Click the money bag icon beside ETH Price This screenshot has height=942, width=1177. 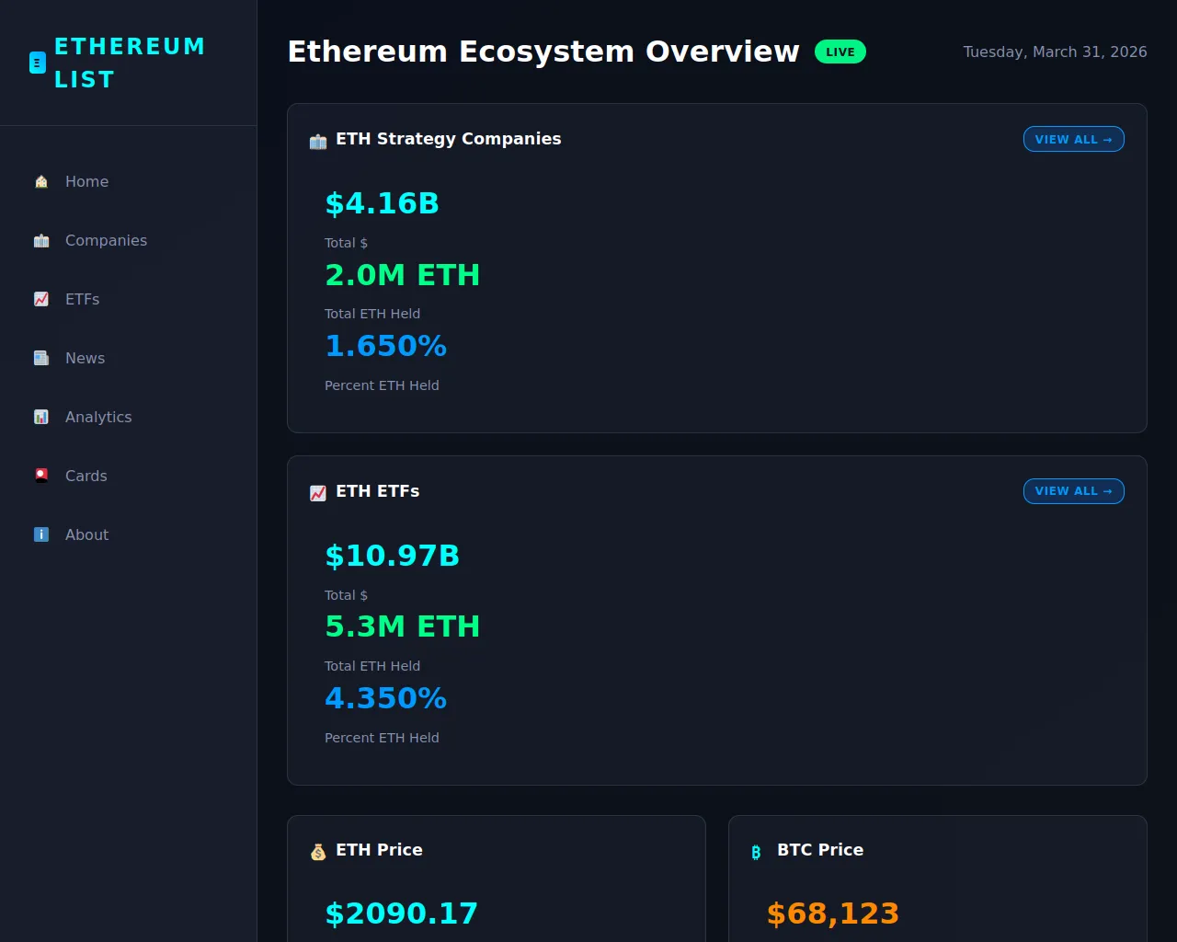(x=318, y=852)
